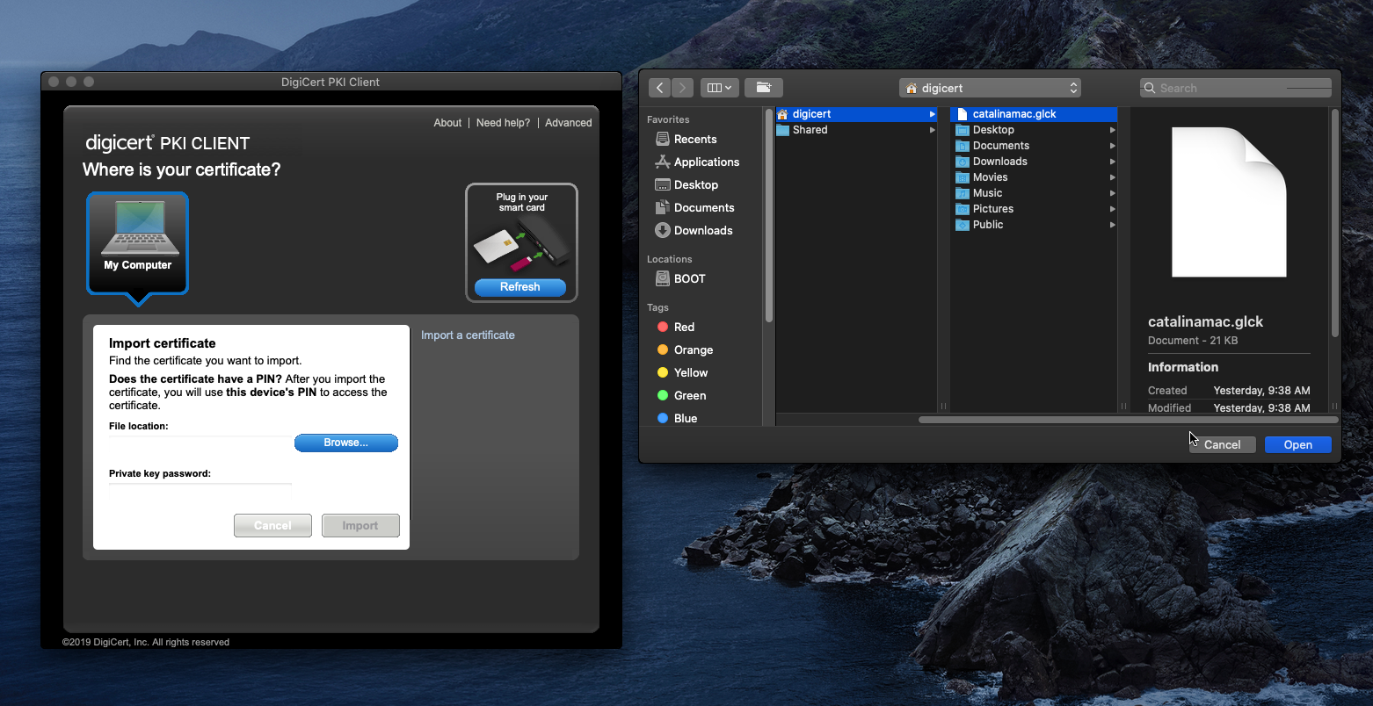The width and height of the screenshot is (1373, 706).
Task: Filter by Orange tag
Action: pyautogui.click(x=684, y=349)
